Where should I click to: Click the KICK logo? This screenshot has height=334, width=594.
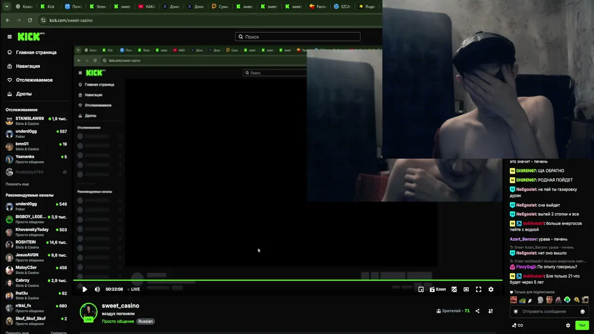pos(31,37)
